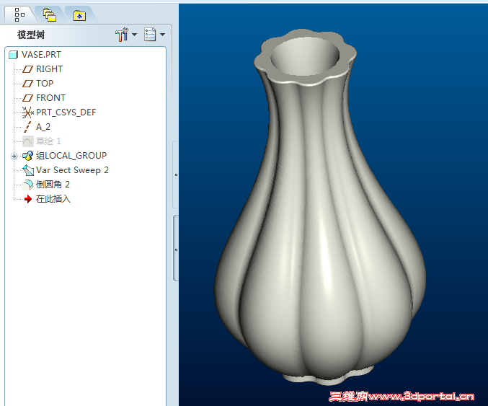Open the Favorites tab with star folder
This screenshot has width=488, height=406.
point(79,15)
